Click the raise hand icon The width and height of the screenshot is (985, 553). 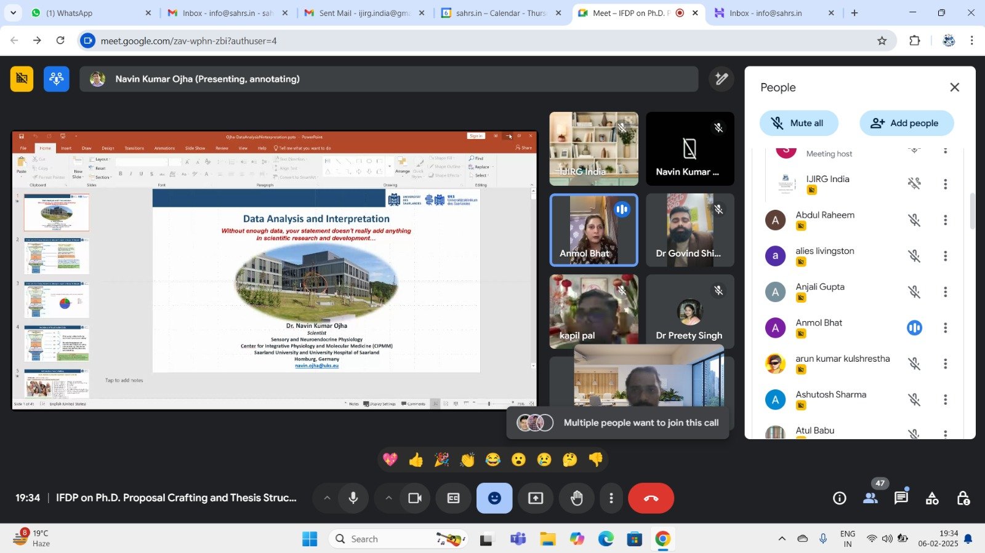point(576,498)
